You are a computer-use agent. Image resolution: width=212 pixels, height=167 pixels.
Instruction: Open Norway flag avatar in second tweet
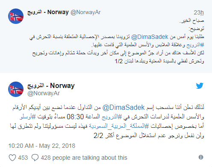16,89
